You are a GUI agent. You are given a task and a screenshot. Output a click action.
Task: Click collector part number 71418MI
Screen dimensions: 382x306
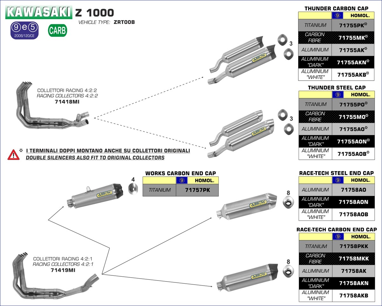(67, 102)
